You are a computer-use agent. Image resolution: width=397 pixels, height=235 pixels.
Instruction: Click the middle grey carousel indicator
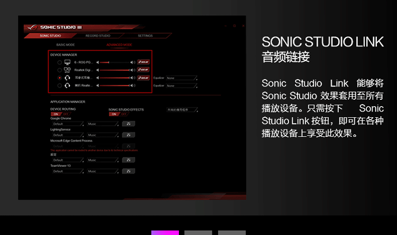coord(198,233)
